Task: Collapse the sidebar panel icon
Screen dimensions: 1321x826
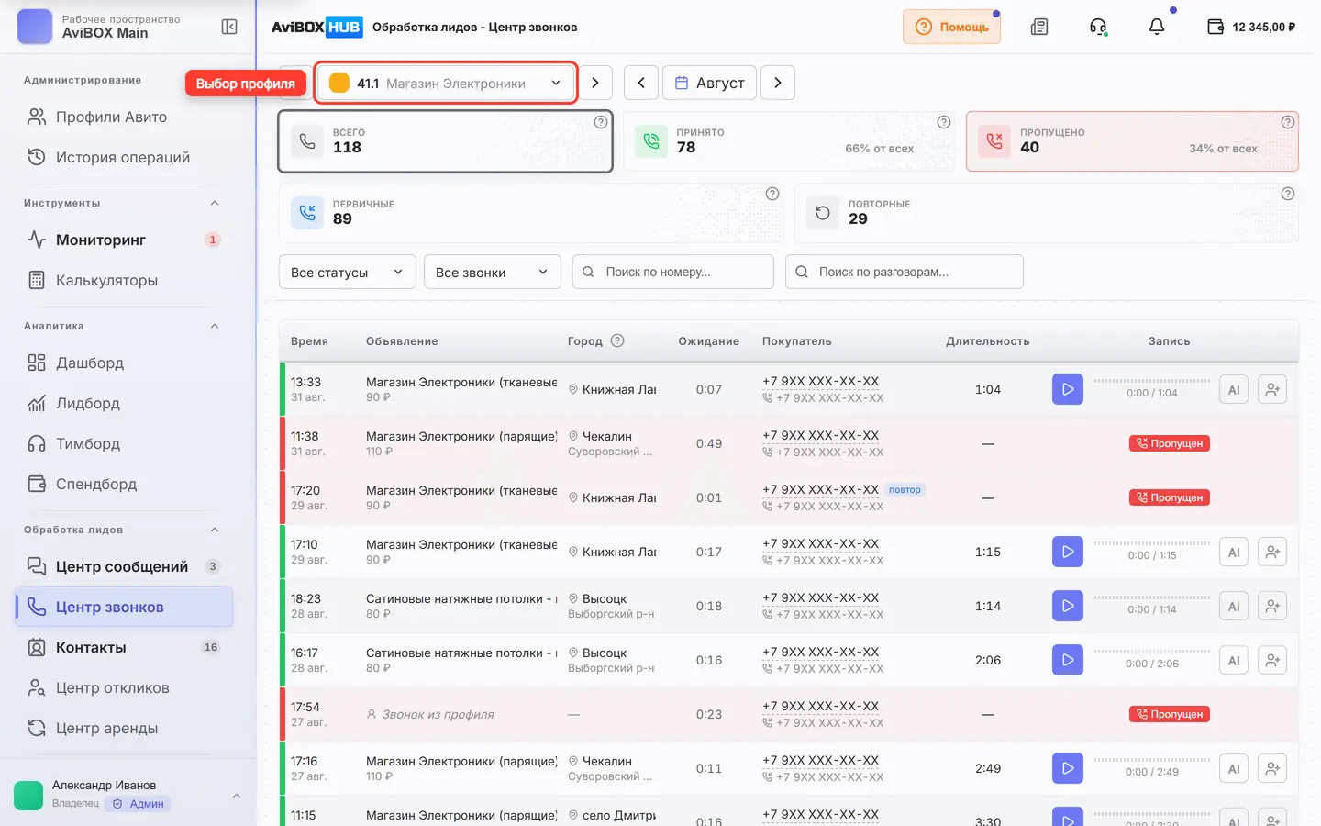Action: (229, 27)
